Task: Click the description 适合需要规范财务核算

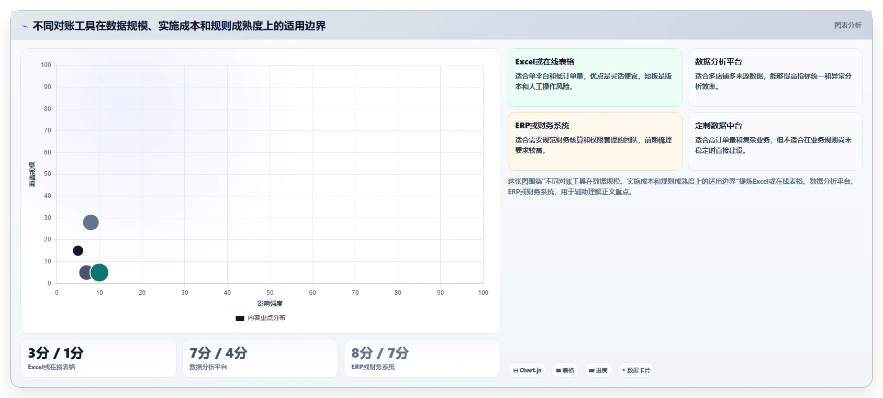Action: [x=594, y=145]
